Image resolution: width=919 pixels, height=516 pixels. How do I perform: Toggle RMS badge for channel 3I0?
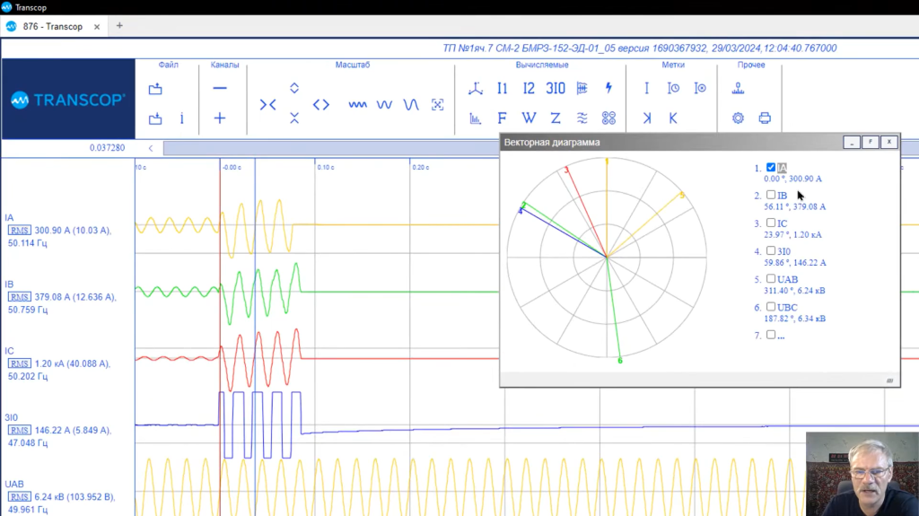coord(20,431)
